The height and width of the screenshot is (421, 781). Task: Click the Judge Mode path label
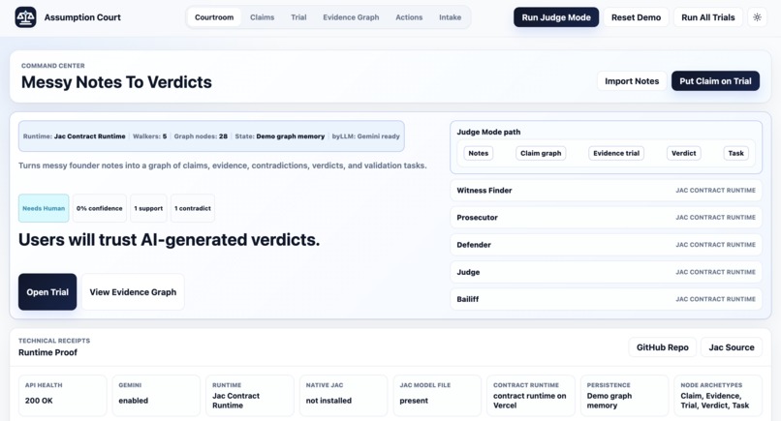(x=488, y=132)
